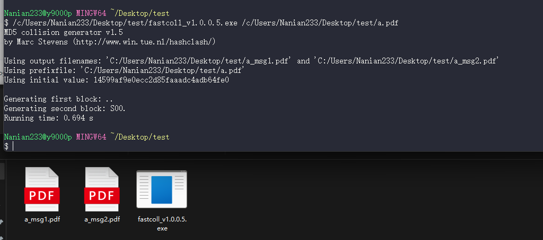The image size is (543, 240).
Task: Click the a_msg2.pdf filename label
Action: 102,219
